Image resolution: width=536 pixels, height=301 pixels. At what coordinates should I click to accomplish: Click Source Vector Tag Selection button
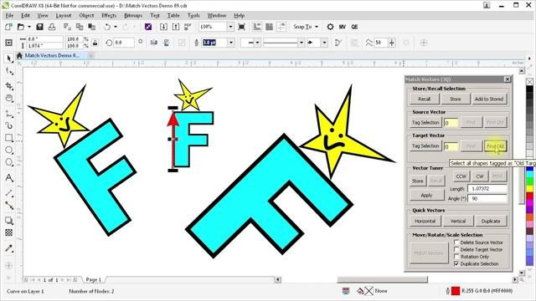[425, 122]
